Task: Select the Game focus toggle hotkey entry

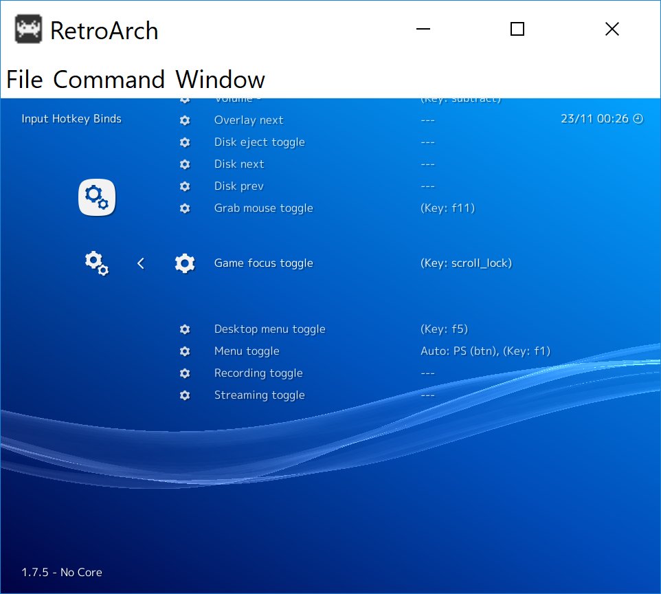Action: pyautogui.click(x=263, y=263)
